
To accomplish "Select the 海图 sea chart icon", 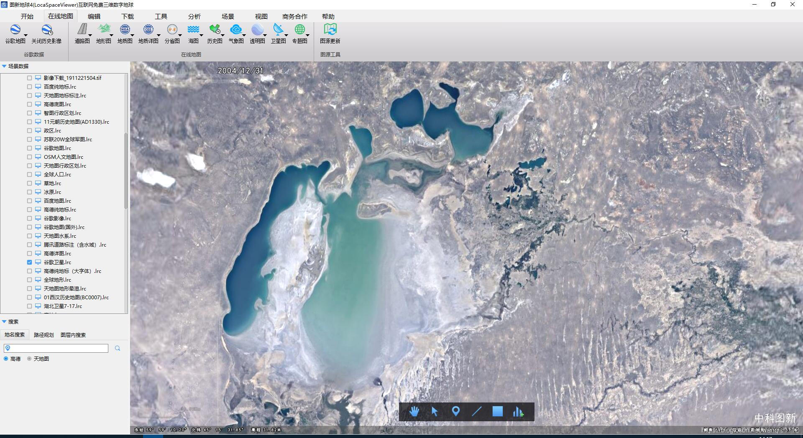I will (193, 29).
